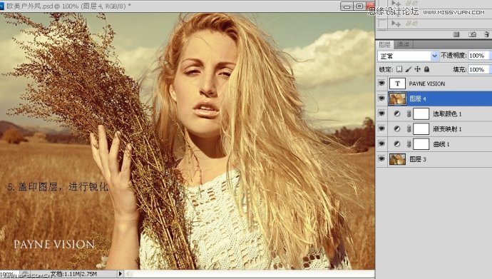Switch to the 通道 channels tab
This screenshot has height=279, width=492.
403,44
